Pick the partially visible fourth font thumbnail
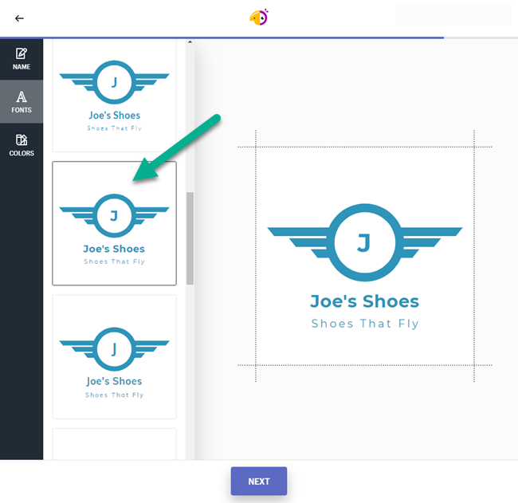The width and height of the screenshot is (518, 503). click(114, 443)
